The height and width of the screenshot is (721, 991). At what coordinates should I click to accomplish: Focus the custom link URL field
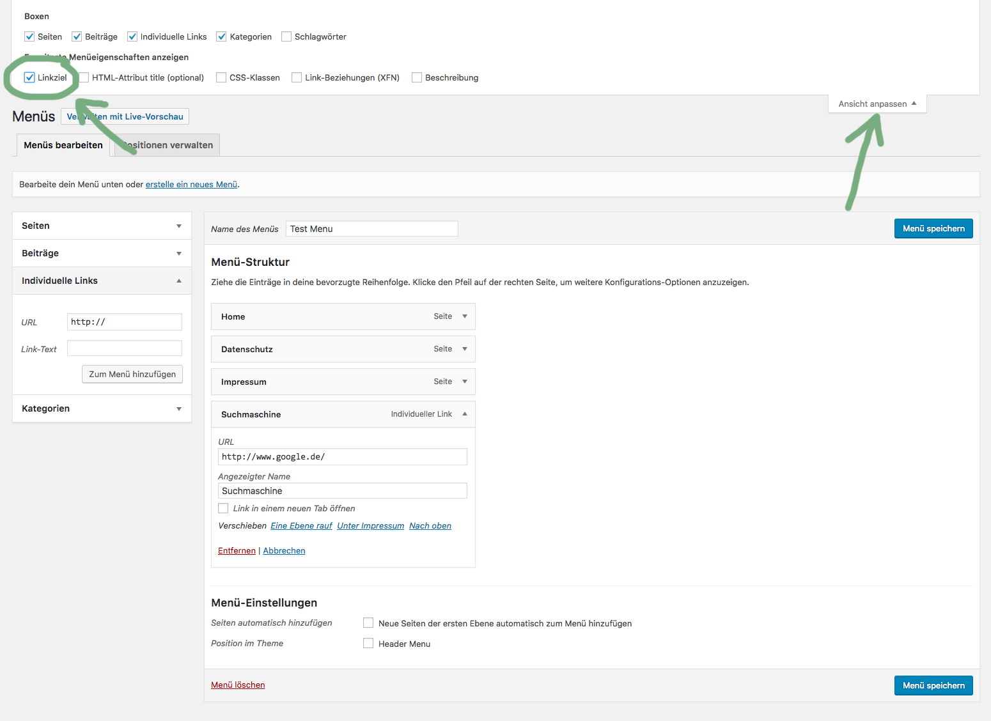click(x=125, y=322)
